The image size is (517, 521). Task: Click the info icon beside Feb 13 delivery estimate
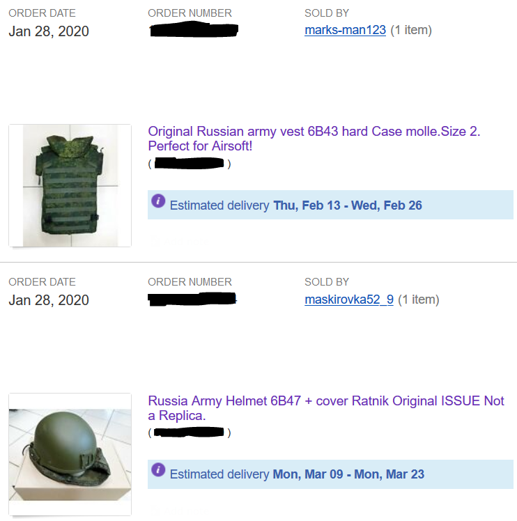tap(158, 201)
